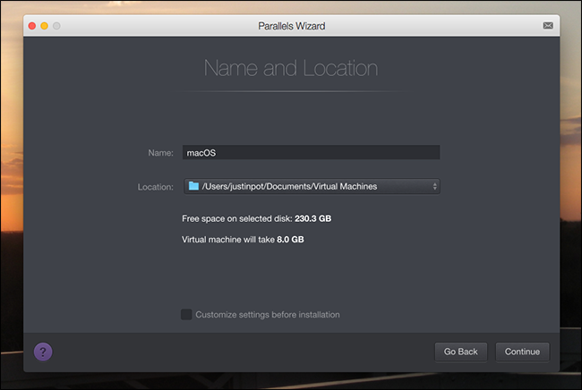This screenshot has height=390, width=582.
Task: Open the Location path dropdown
Action: (x=312, y=186)
